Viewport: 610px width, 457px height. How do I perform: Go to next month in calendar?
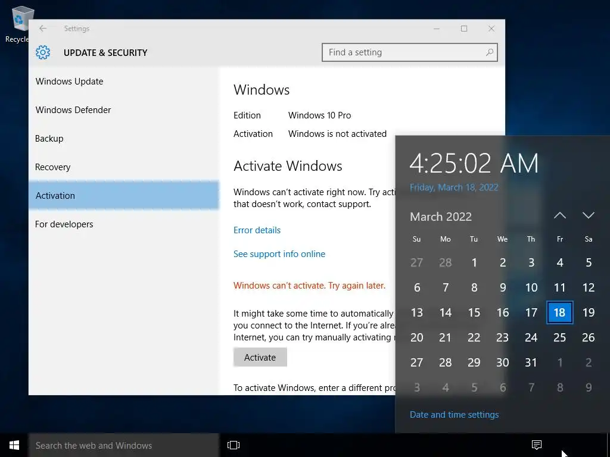(588, 215)
